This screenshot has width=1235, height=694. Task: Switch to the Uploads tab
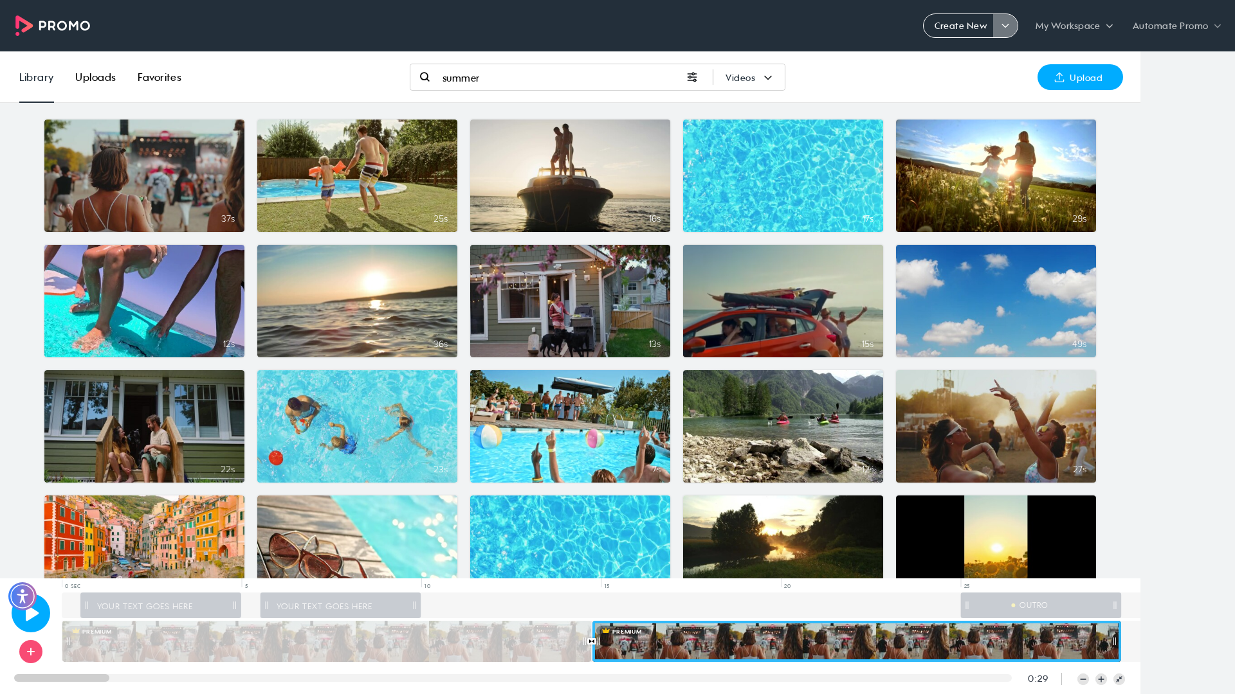(95, 77)
